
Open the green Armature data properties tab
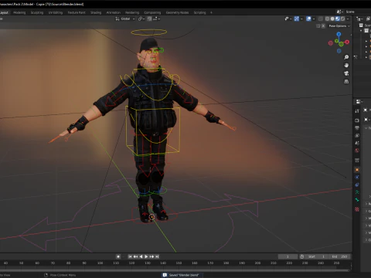357,192
